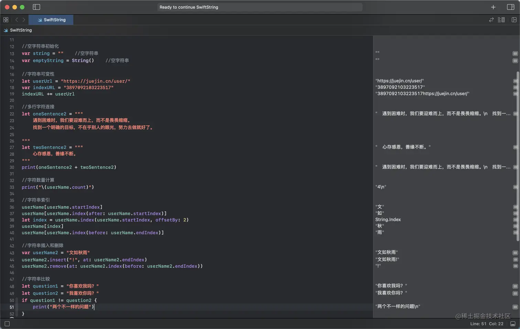This screenshot has height=329, width=520.
Task: Show result for "4\n" count output
Action: click(515, 187)
